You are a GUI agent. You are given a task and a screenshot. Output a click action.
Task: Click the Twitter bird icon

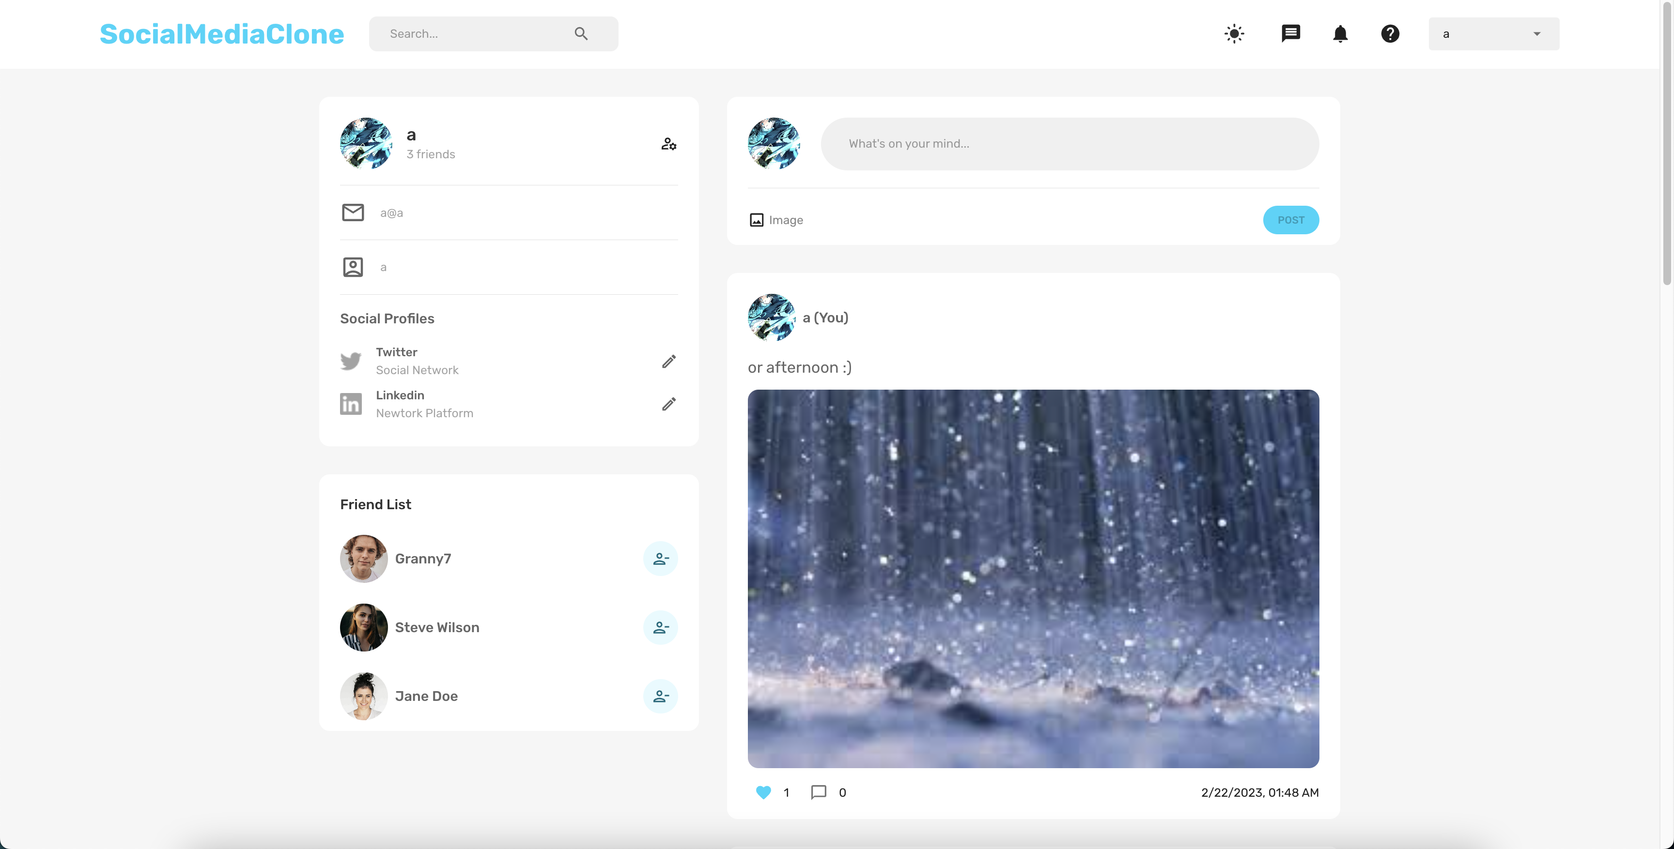point(351,361)
